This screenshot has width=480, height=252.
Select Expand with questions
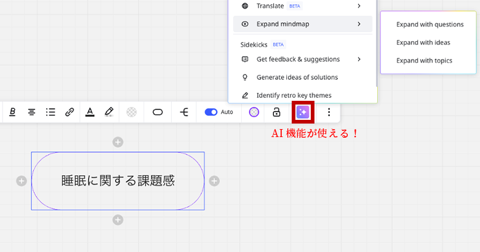point(430,25)
